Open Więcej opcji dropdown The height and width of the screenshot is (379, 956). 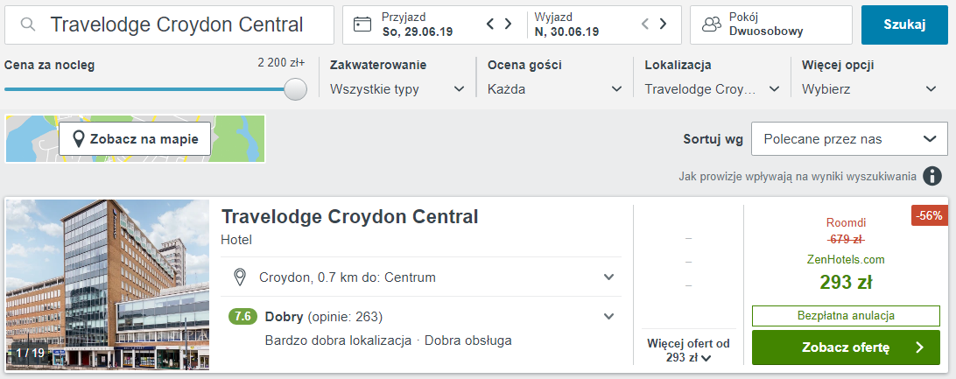click(869, 88)
